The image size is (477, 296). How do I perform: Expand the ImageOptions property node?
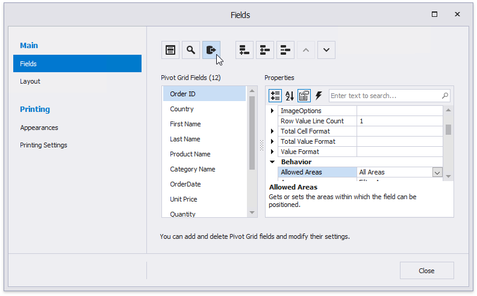point(272,111)
